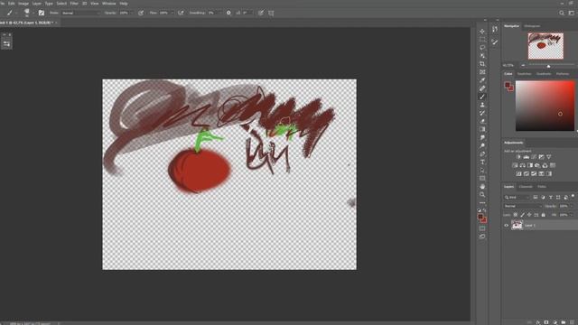Viewport: 578px width, 325px height.
Task: Open the Flow slider arrow
Action: (172, 13)
